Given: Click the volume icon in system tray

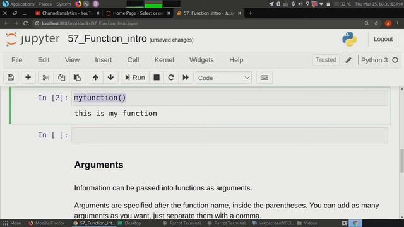Looking at the screenshot, I should point(300,4).
